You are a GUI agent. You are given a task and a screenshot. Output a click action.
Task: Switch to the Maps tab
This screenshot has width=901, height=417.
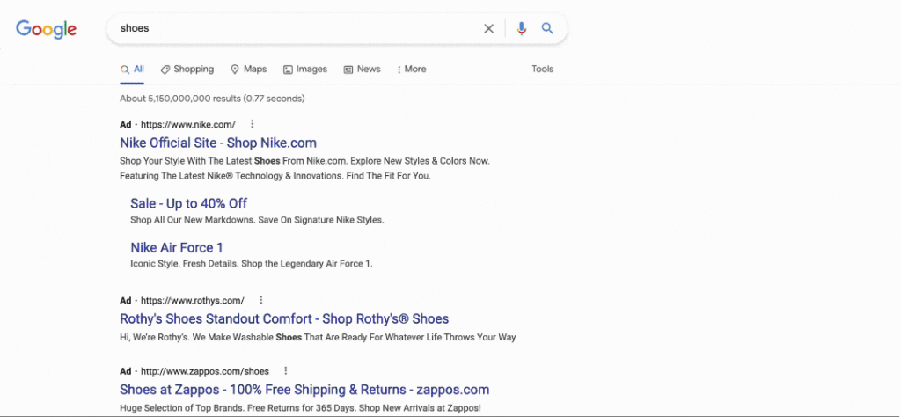[248, 69]
